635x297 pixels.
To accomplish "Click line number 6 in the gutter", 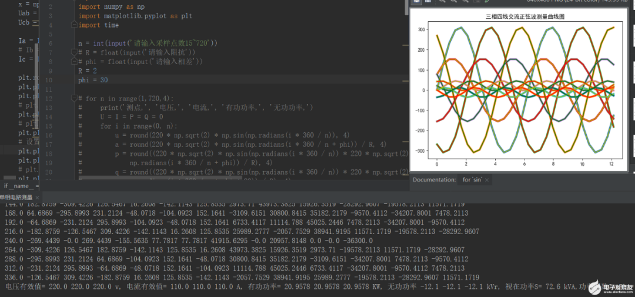I will coord(50,44).
